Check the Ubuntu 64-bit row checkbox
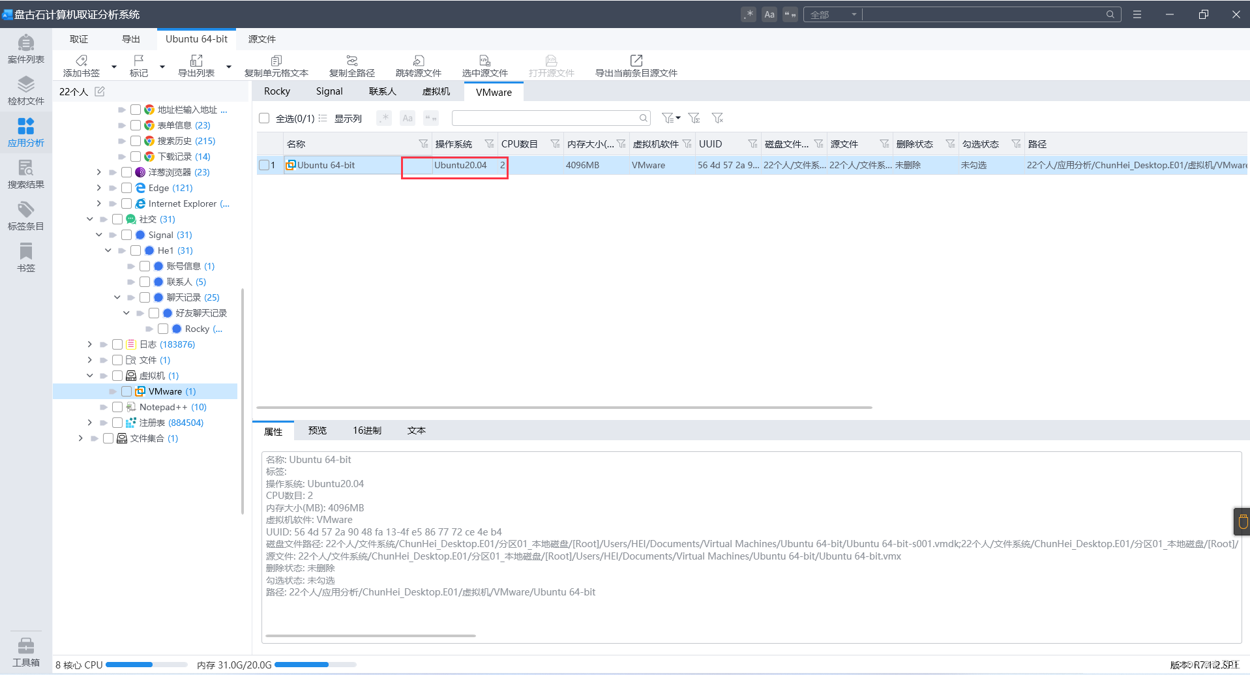 (x=264, y=165)
